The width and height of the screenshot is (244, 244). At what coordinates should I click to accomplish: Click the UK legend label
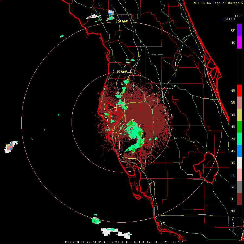(x=233, y=43)
